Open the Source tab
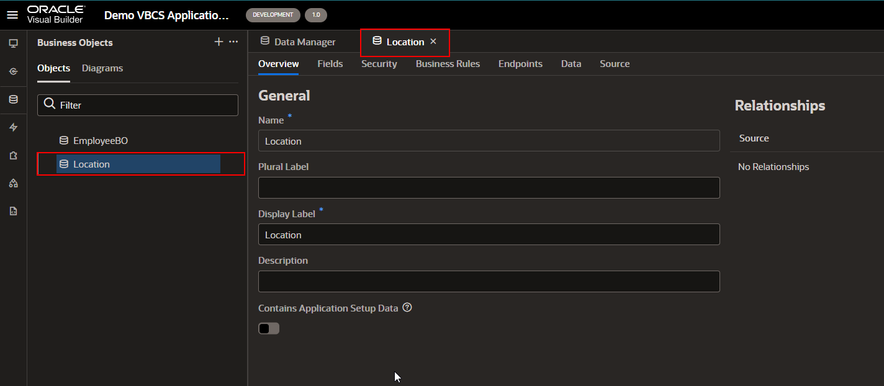The image size is (884, 386). pos(615,64)
